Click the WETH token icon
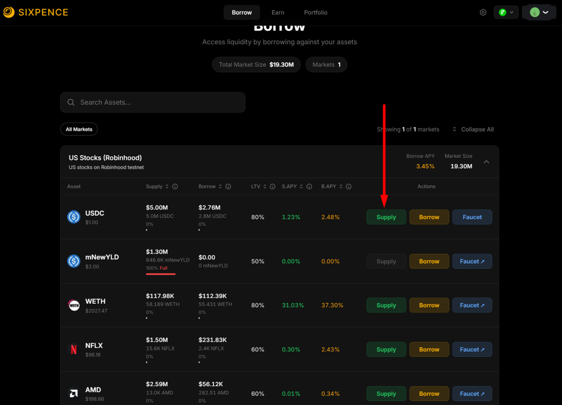This screenshot has height=405, width=562. pyautogui.click(x=74, y=306)
